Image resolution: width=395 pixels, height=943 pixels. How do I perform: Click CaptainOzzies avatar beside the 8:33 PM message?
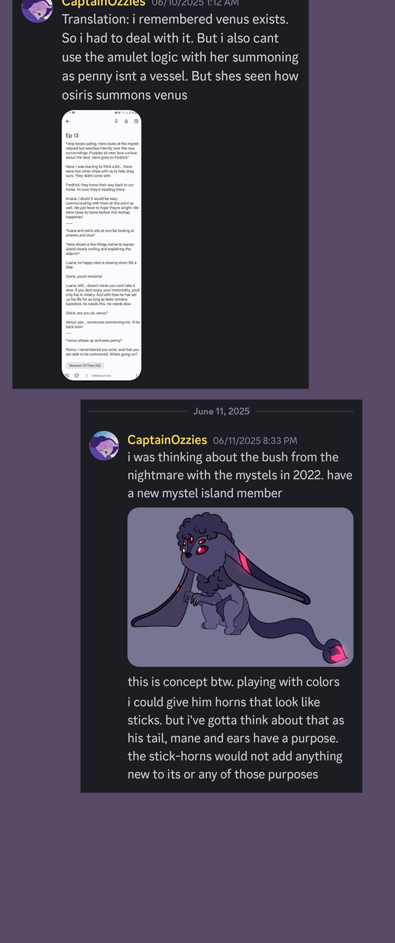[x=104, y=446]
